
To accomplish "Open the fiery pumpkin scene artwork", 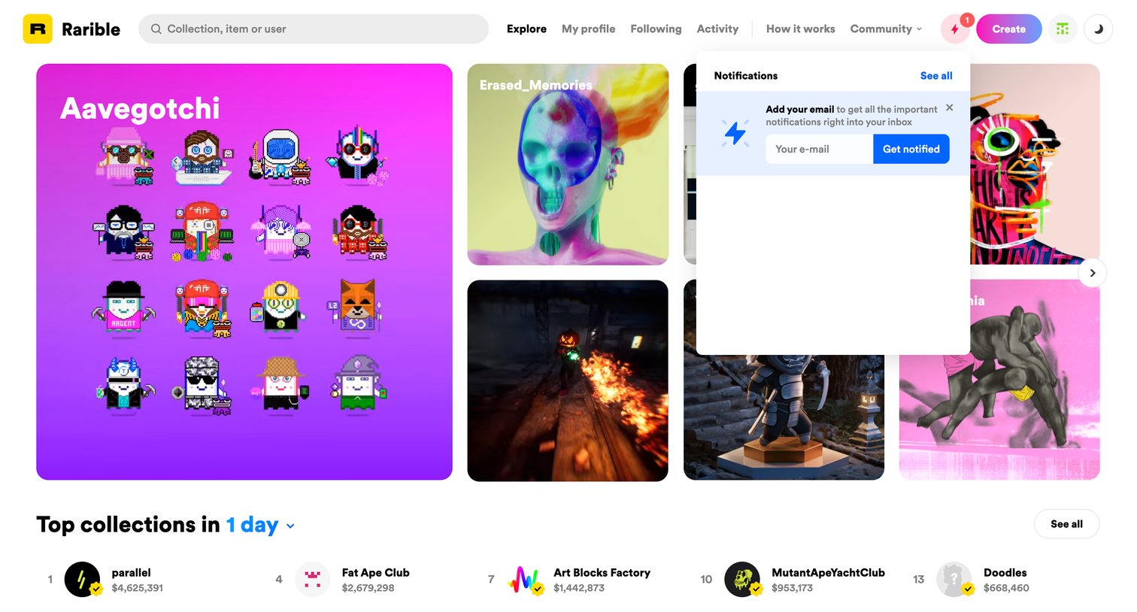I will 568,381.
